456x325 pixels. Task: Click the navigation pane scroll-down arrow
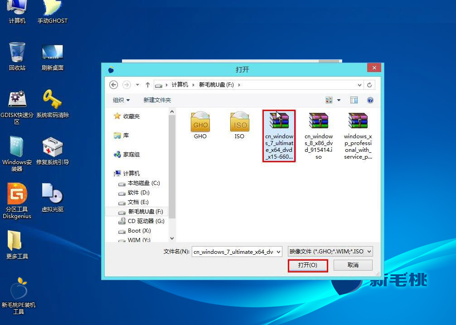[172, 238]
